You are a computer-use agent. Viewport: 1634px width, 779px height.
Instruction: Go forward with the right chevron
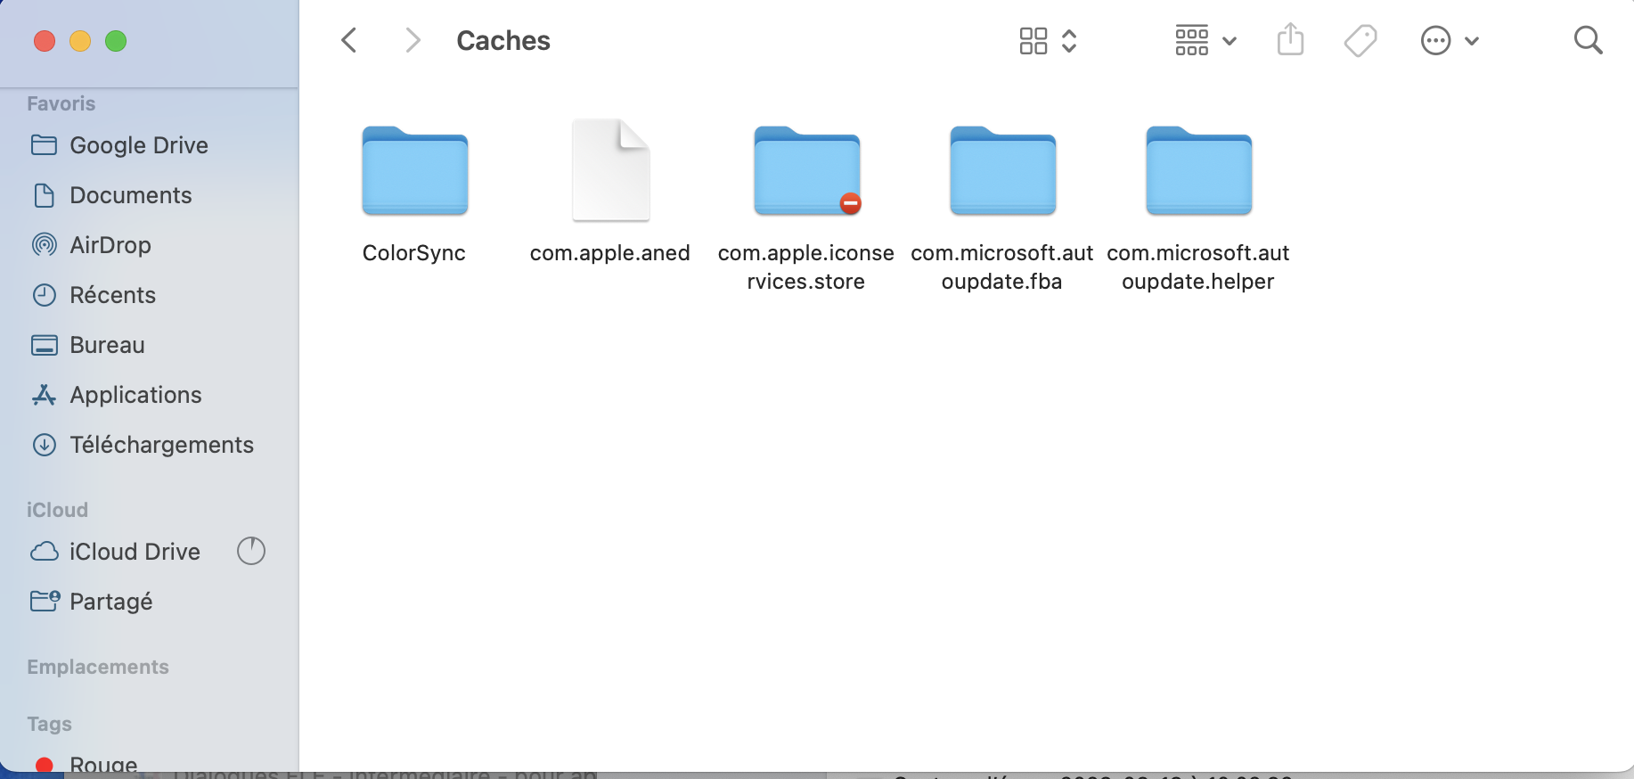(412, 40)
